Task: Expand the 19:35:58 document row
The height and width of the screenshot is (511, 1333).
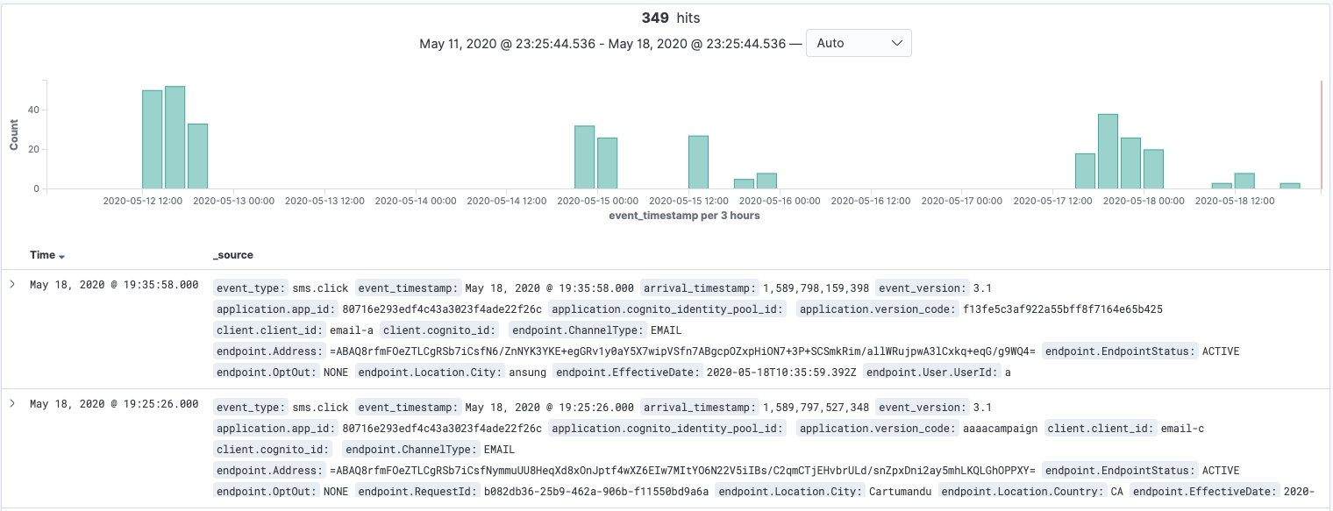Action: 13,285
